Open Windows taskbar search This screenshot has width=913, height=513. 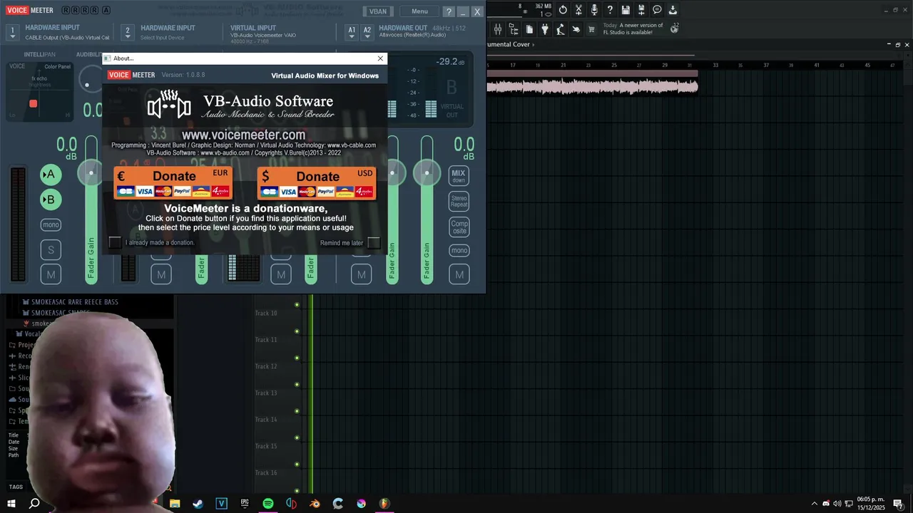click(34, 504)
